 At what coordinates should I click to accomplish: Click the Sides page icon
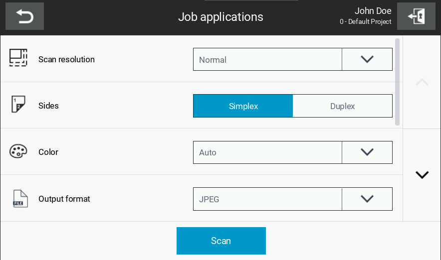[x=18, y=104]
